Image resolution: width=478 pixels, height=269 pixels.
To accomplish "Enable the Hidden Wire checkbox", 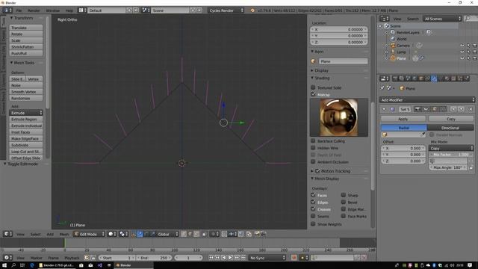I will (313, 148).
